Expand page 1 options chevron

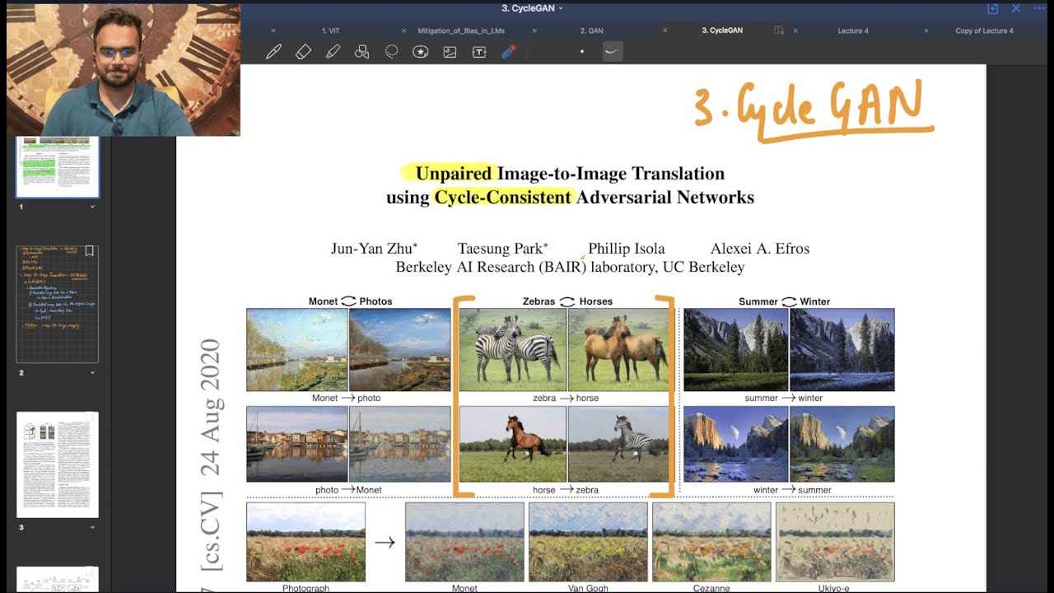92,207
